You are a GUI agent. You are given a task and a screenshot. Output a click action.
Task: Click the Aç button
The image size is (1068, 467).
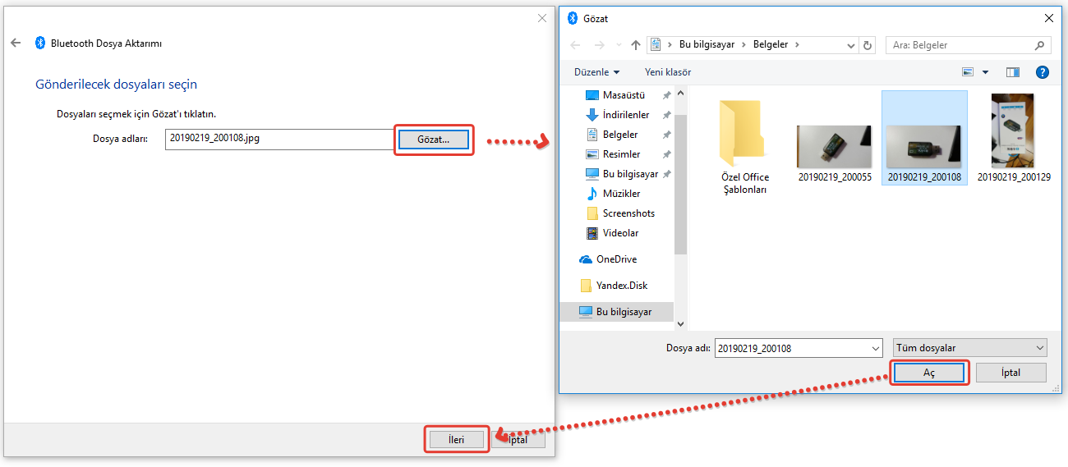(929, 373)
